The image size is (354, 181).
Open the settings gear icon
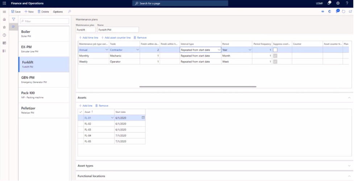pyautogui.click(x=338, y=3)
